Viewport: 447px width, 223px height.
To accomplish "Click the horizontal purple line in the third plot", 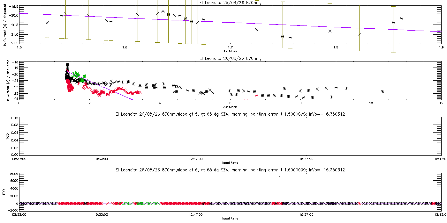I will [x=230, y=144].
